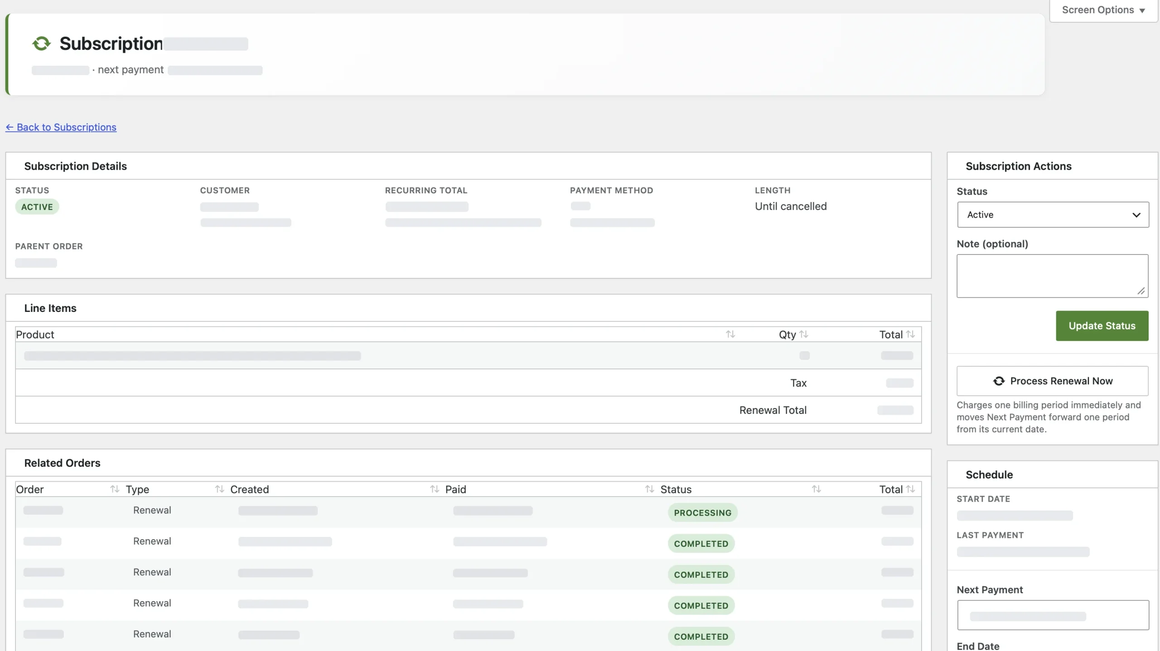Sort Line Items by Product column
Viewport: 1160px width, 651px height.
pyautogui.click(x=730, y=334)
